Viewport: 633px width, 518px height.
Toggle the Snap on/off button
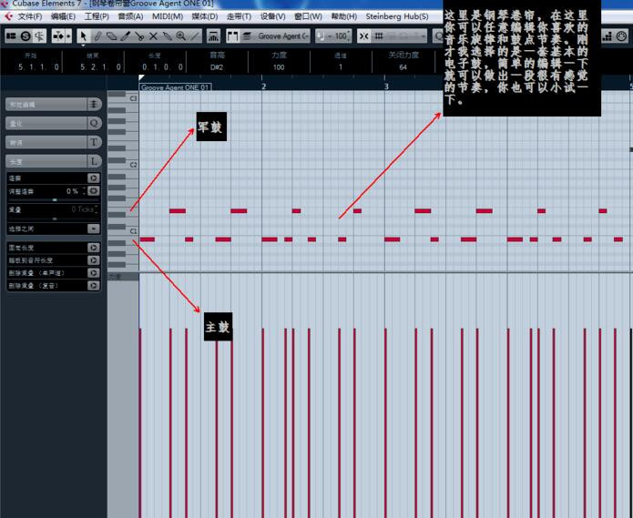(x=364, y=36)
